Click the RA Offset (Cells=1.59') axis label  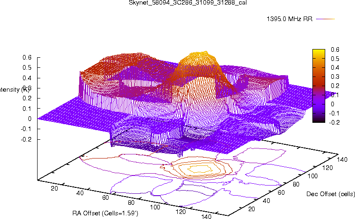(105, 213)
